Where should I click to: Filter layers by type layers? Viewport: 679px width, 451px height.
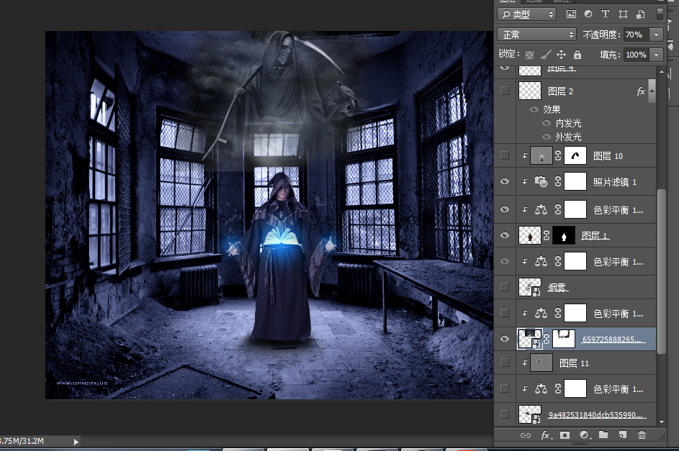point(605,14)
